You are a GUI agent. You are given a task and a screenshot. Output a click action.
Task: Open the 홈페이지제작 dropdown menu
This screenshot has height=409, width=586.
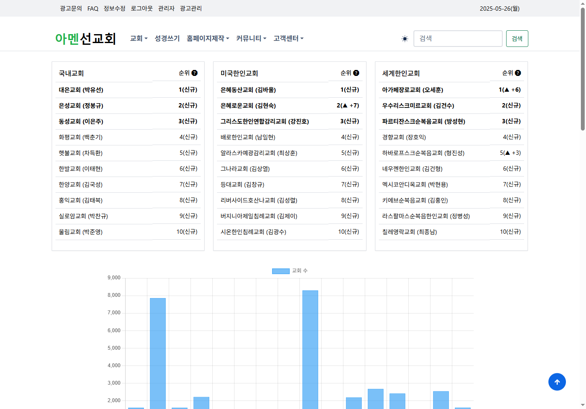tap(208, 38)
